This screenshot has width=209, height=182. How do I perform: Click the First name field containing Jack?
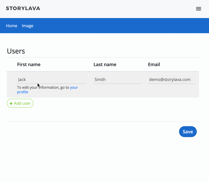pos(52,80)
